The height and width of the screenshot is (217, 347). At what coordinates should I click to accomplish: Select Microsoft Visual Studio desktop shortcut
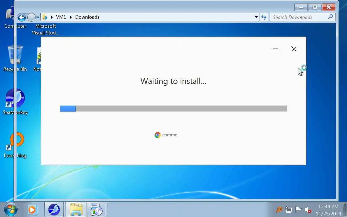(x=46, y=29)
